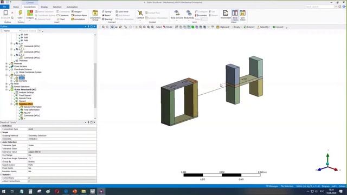
Task: Click the Assemble button
Action: point(201,16)
